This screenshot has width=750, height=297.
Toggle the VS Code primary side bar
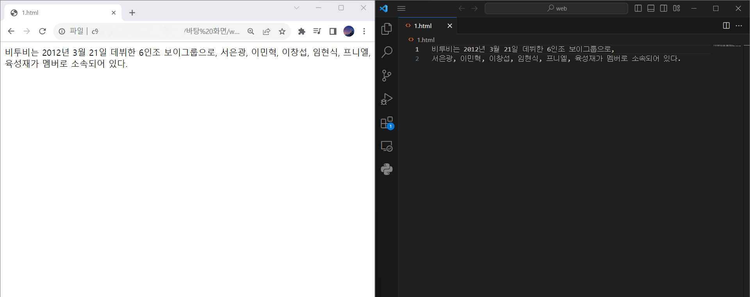click(x=638, y=8)
